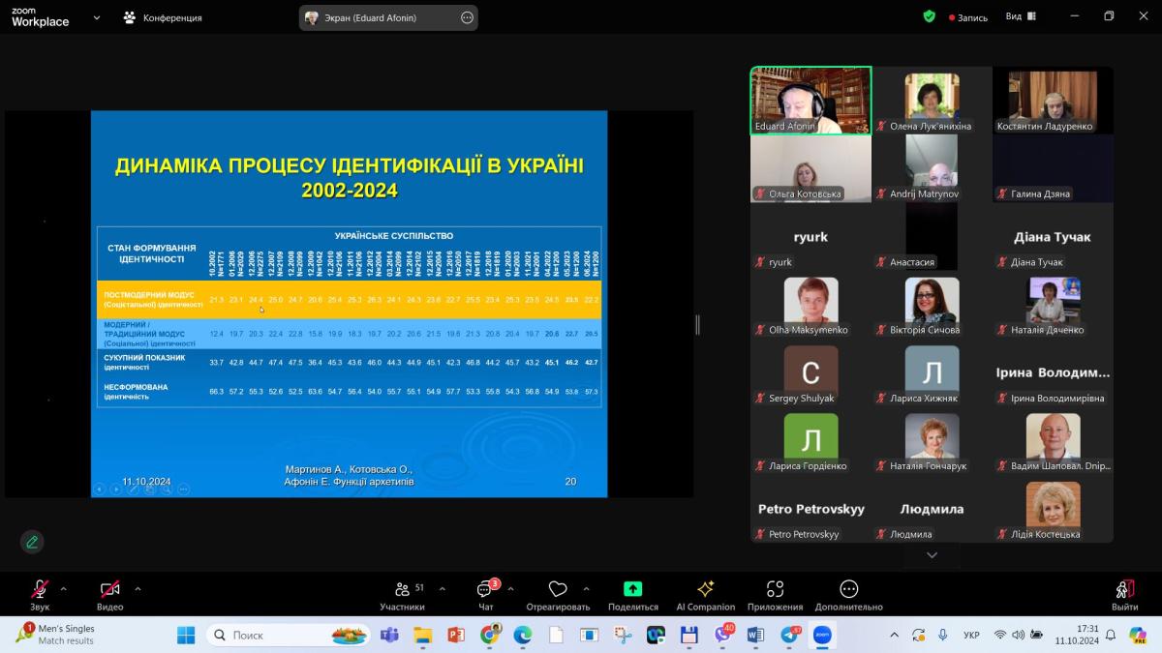Click the taskbar Поиск search field
This screenshot has width=1162, height=653.
(288, 635)
